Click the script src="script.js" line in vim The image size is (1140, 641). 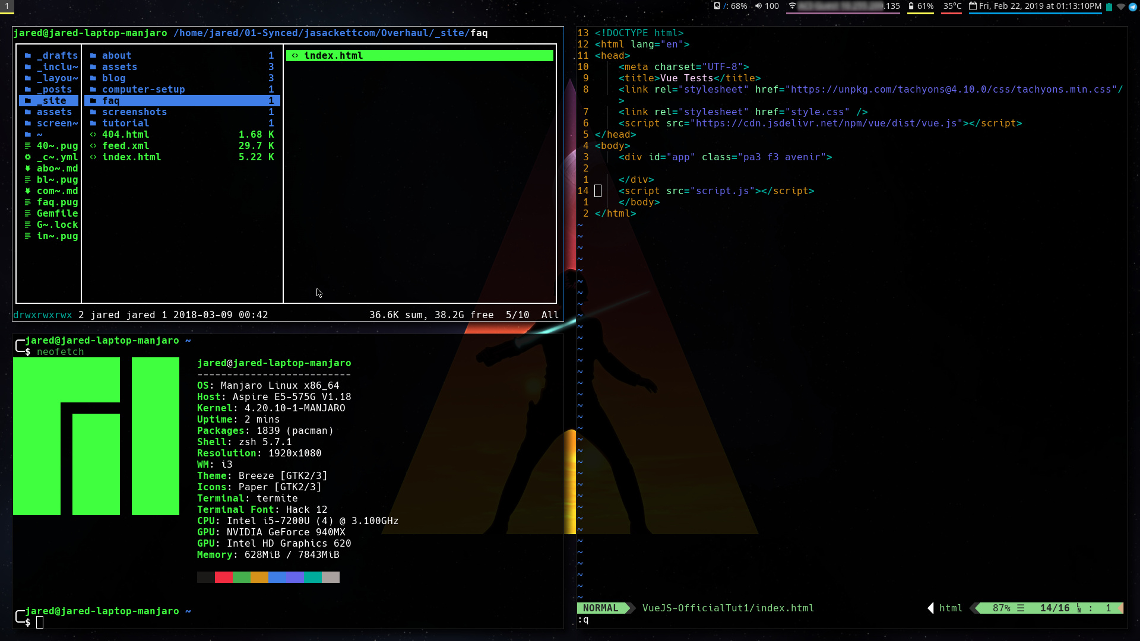[x=716, y=191]
